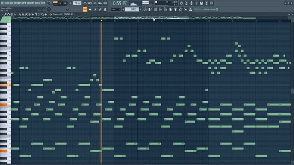
Task: Click the microphone one-click recording icon
Action: [x=191, y=3]
